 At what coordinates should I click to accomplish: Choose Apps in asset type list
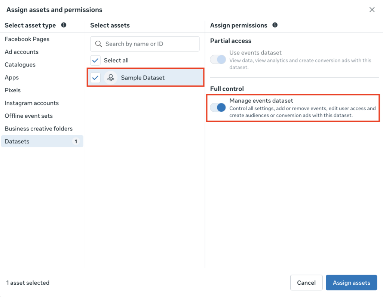coord(12,77)
